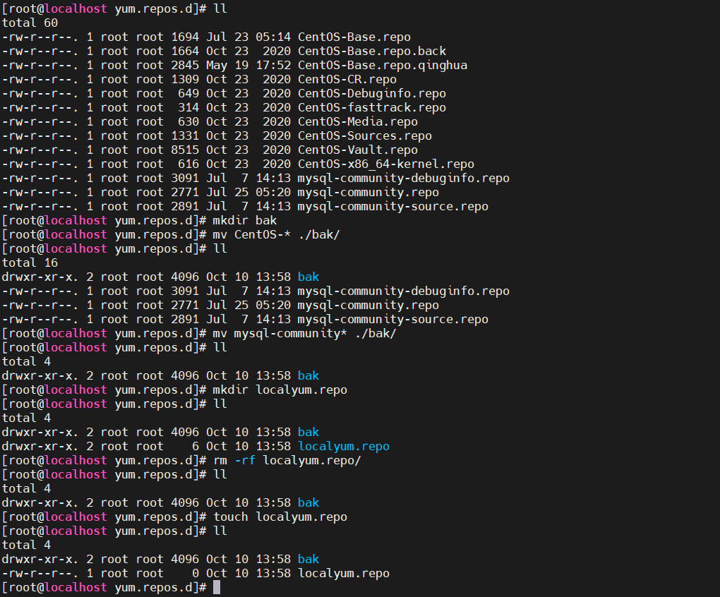The height and width of the screenshot is (597, 720).
Task: Click the blue '-rf' flag
Action: click(x=245, y=460)
